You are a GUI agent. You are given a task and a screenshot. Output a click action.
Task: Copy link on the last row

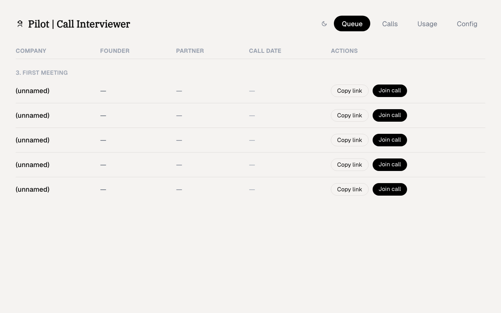[350, 189]
